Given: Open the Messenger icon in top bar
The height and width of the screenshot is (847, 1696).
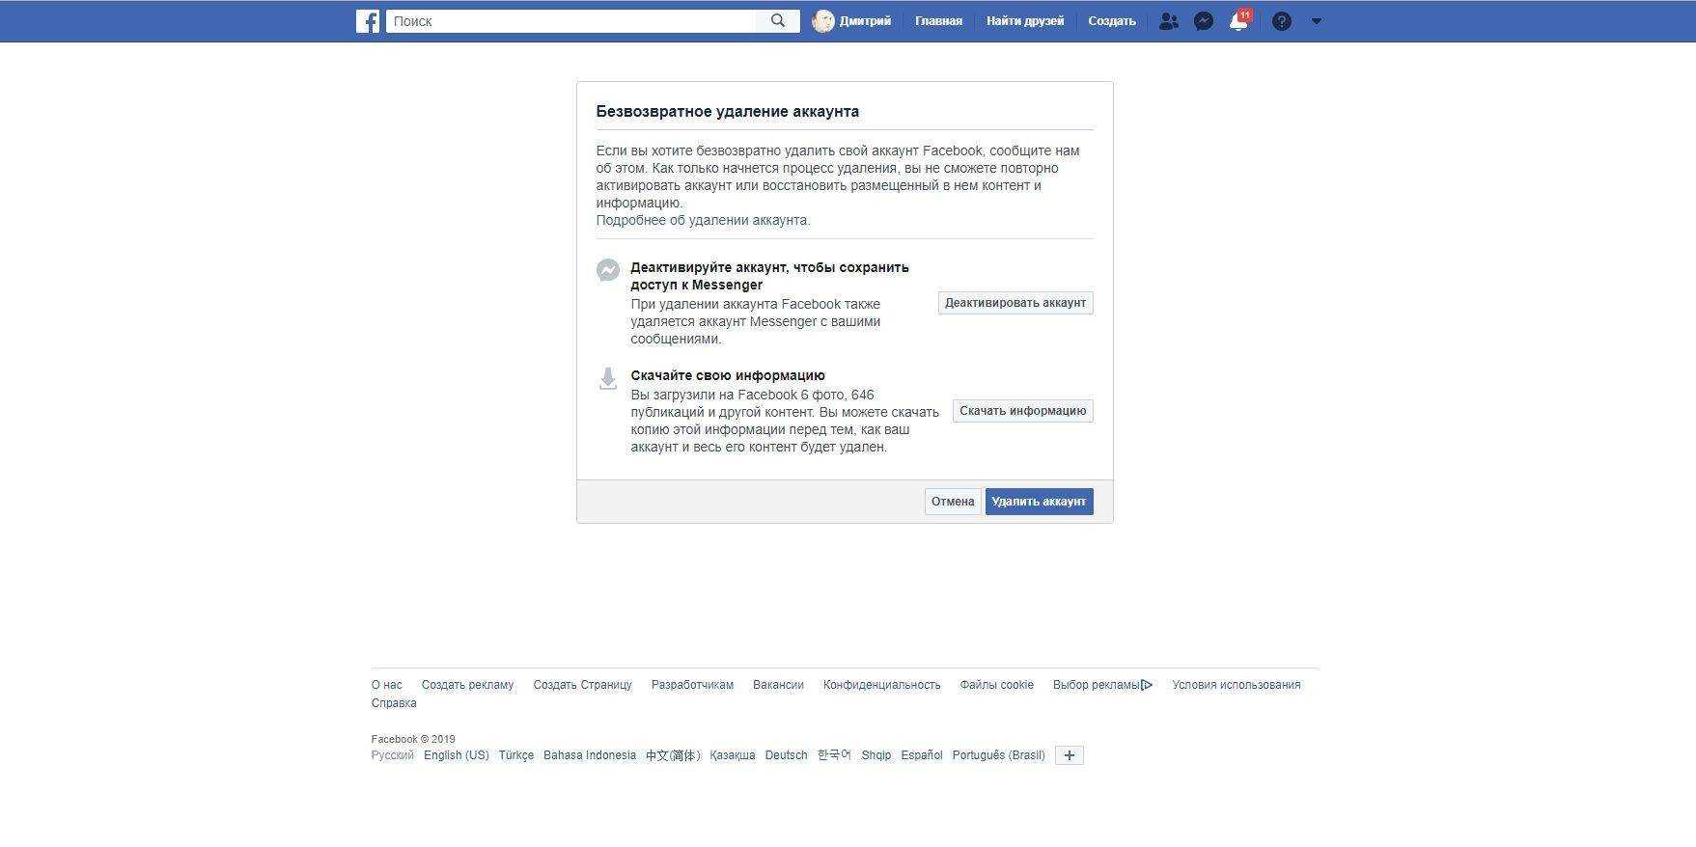Looking at the screenshot, I should coord(1204,21).
